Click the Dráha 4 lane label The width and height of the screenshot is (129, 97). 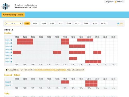coord(9,49)
